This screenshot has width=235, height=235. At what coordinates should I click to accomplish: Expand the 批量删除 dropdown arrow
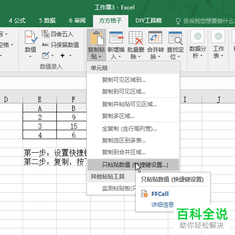click(x=139, y=56)
